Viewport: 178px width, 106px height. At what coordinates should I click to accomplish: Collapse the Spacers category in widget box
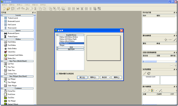pos(2,30)
